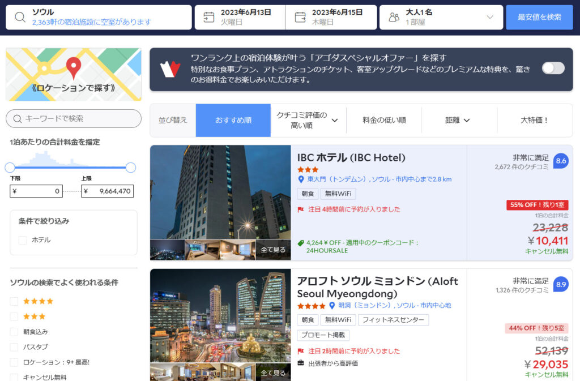Click the 上限 maximum price input
The width and height of the screenshot is (580, 381).
[x=107, y=191]
